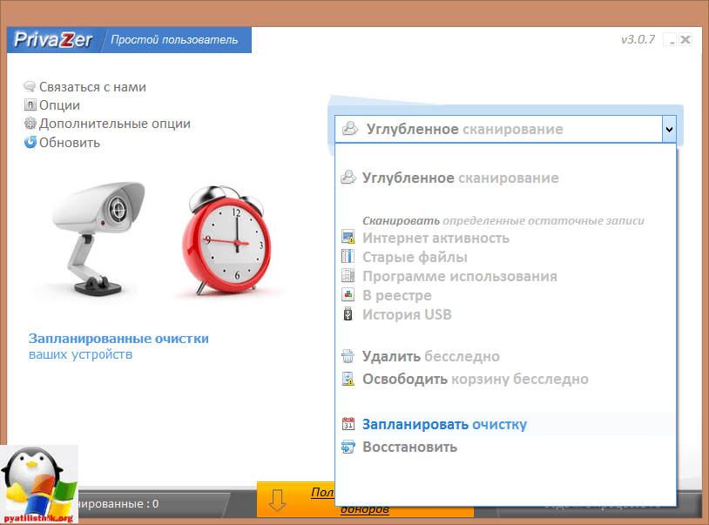The image size is (709, 525).
Task: Click the calendar icon for Запланировать очистку
Action: coord(348,423)
